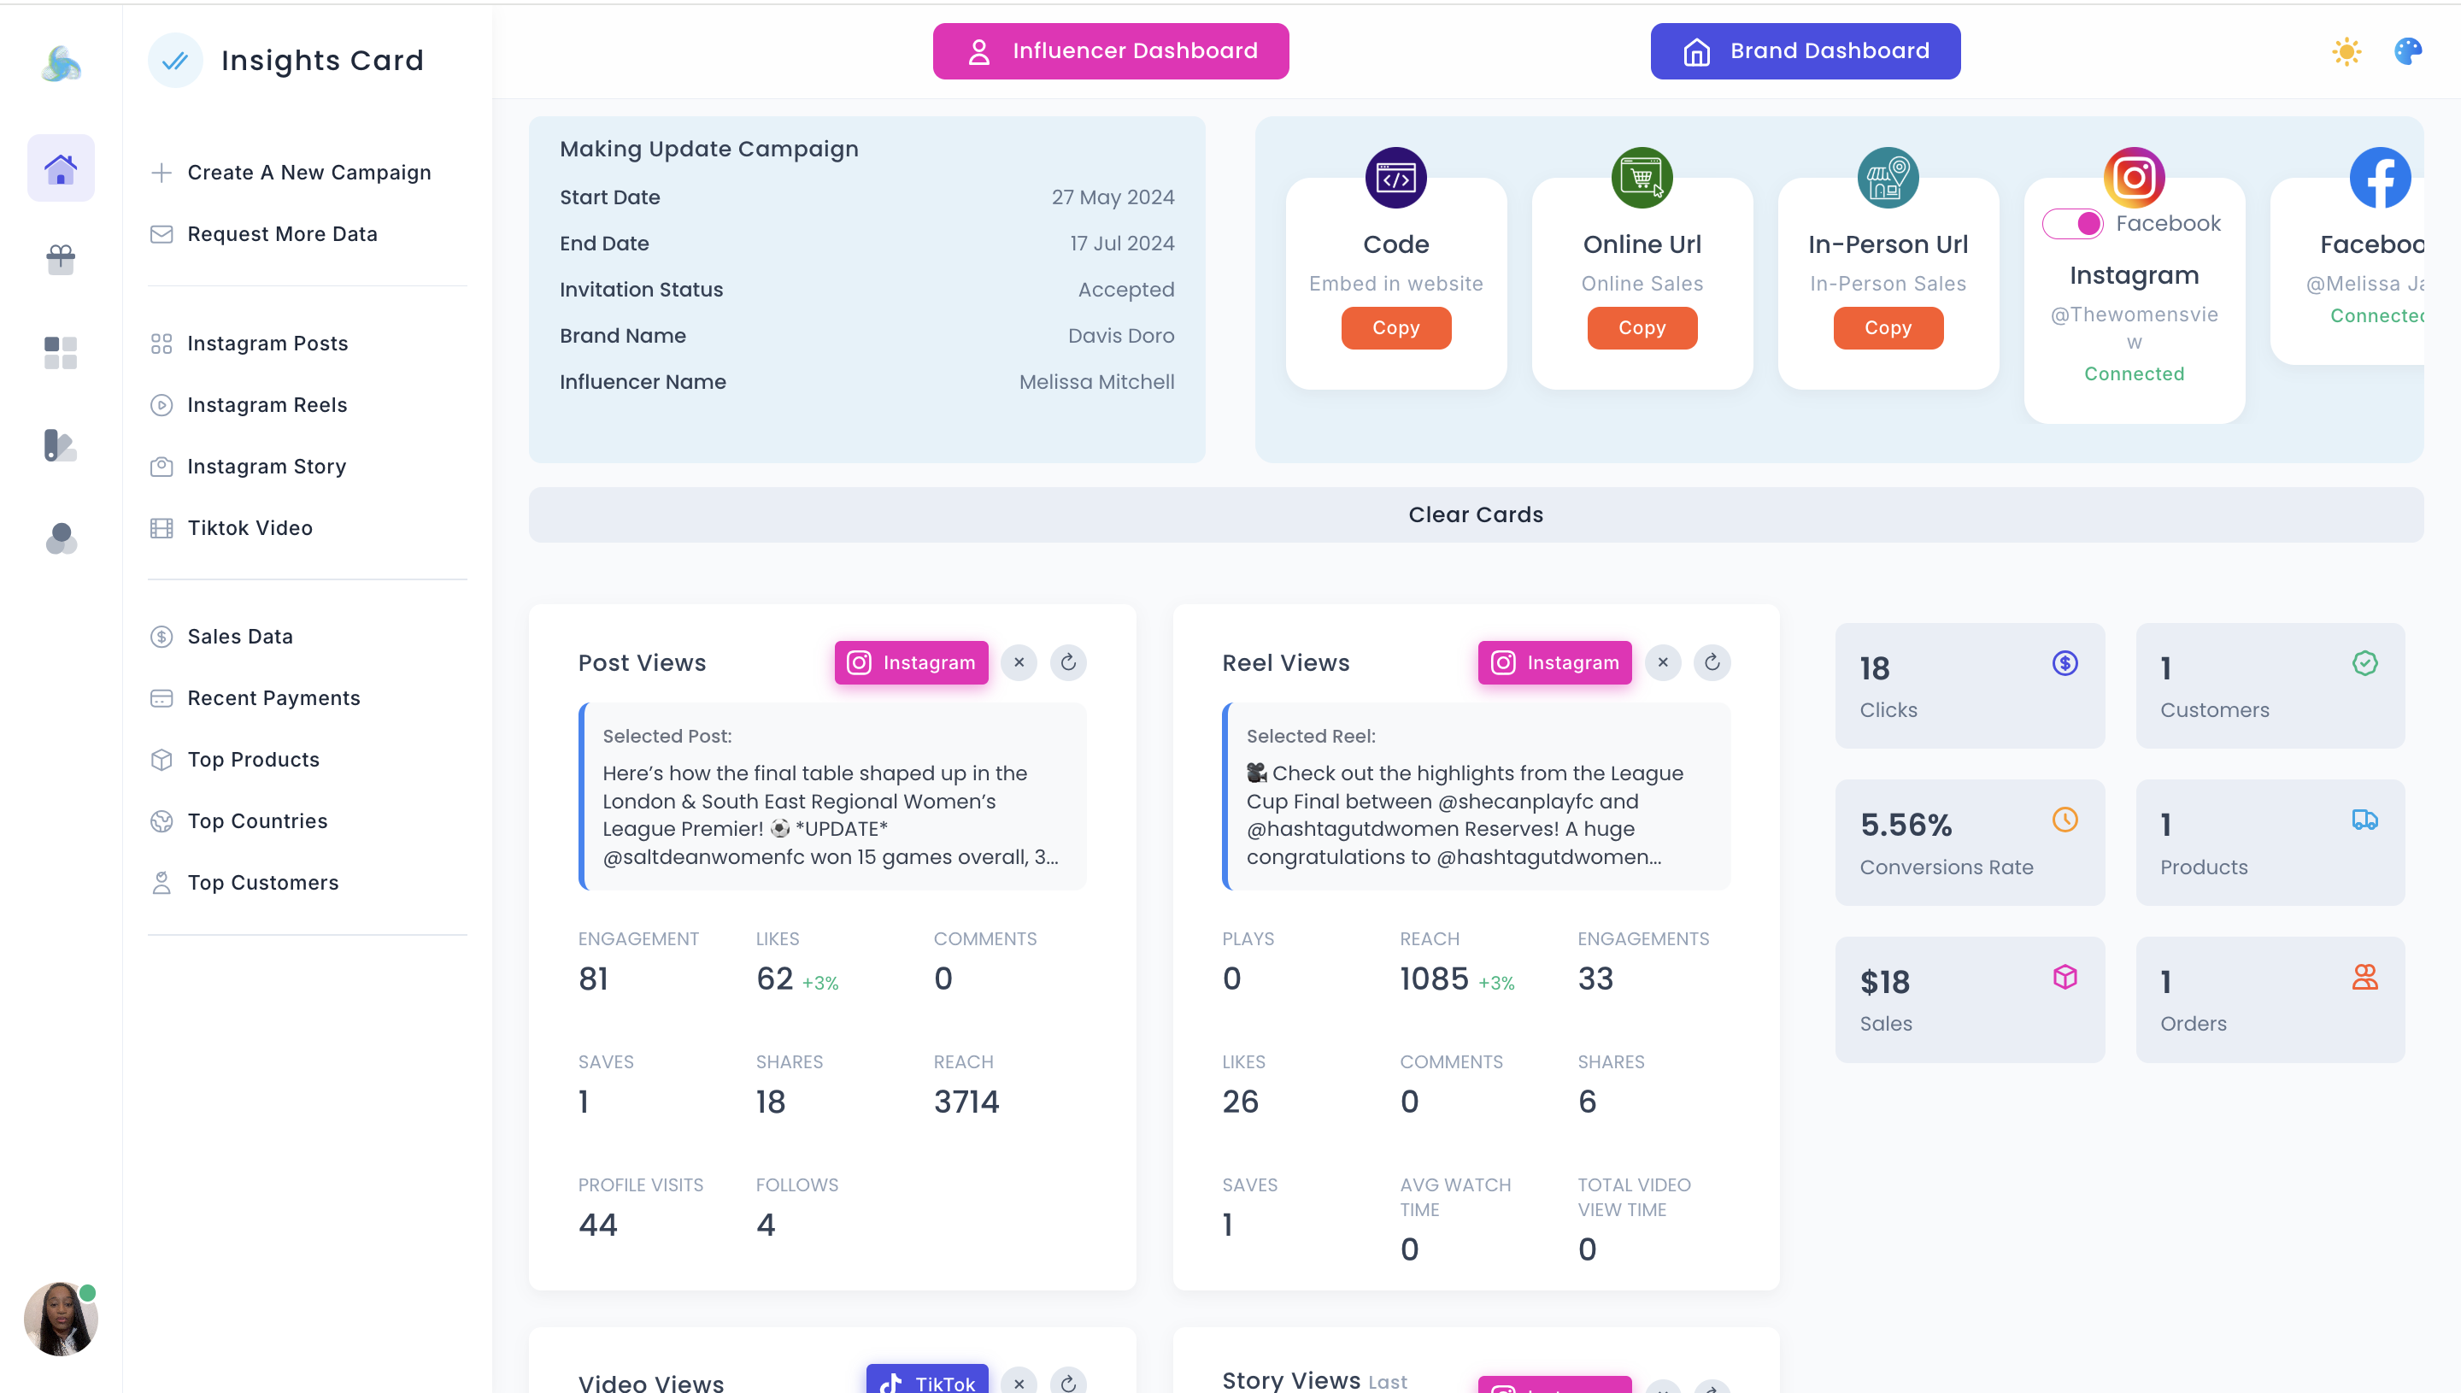Click the Clicks dollar icon
The width and height of the screenshot is (2461, 1393).
point(2065,663)
